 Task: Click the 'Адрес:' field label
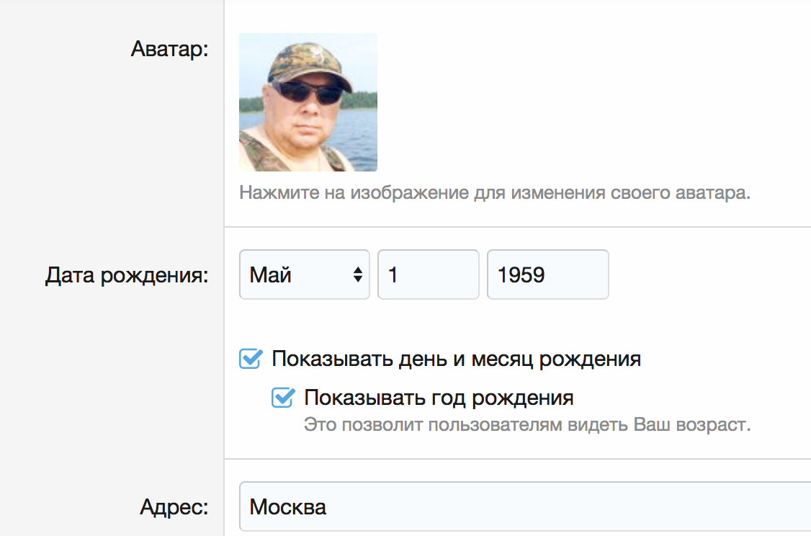(174, 507)
